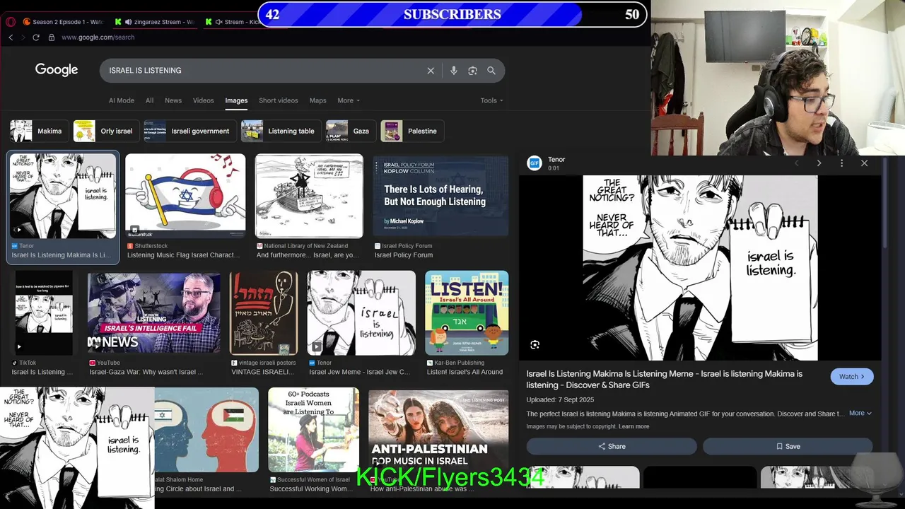Show next image in preview panel
The image size is (905, 509).
819,163
